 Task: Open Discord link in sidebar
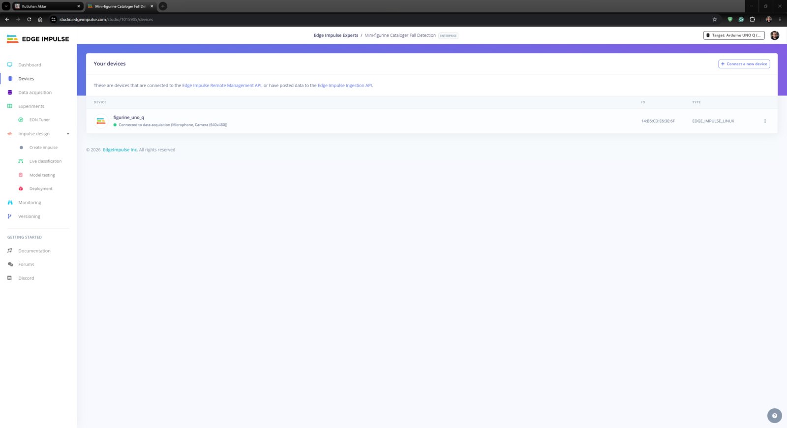tap(26, 278)
